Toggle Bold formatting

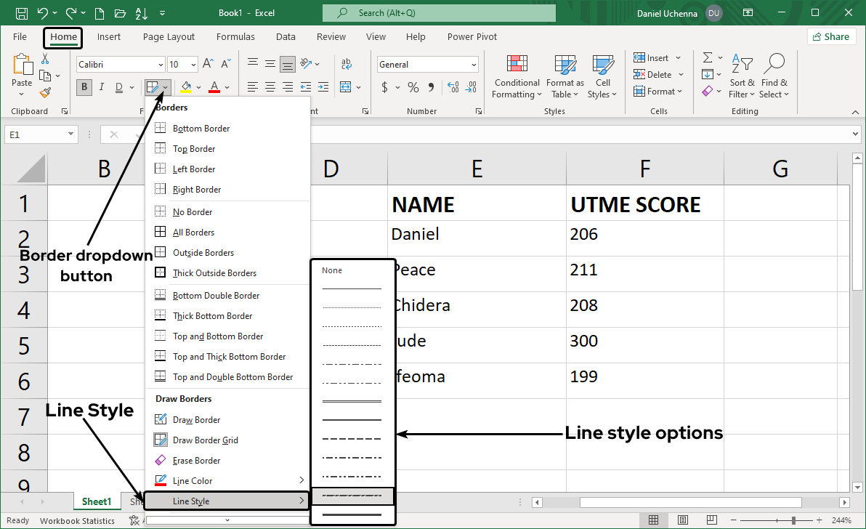pos(85,88)
